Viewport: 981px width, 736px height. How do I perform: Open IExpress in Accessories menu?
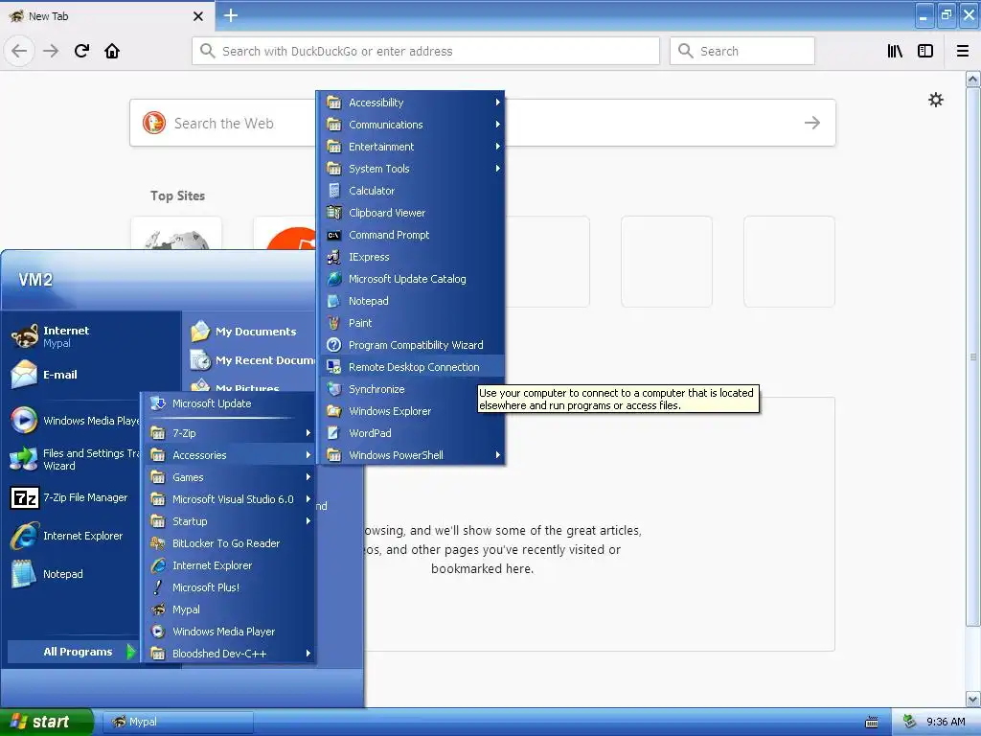click(x=413, y=257)
